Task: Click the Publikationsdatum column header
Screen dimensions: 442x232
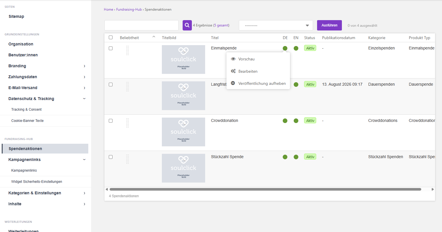Action: tap(338, 38)
